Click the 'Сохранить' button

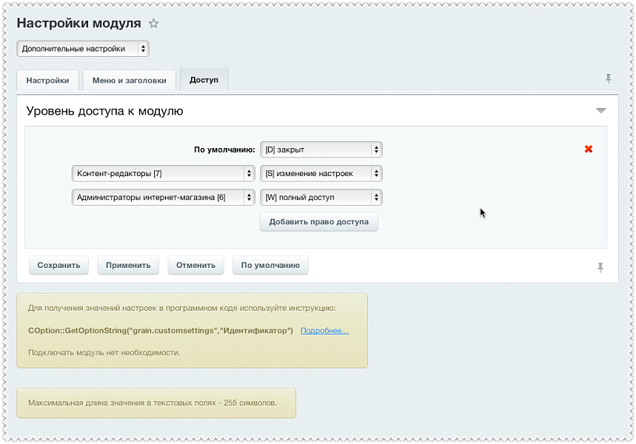coord(58,265)
